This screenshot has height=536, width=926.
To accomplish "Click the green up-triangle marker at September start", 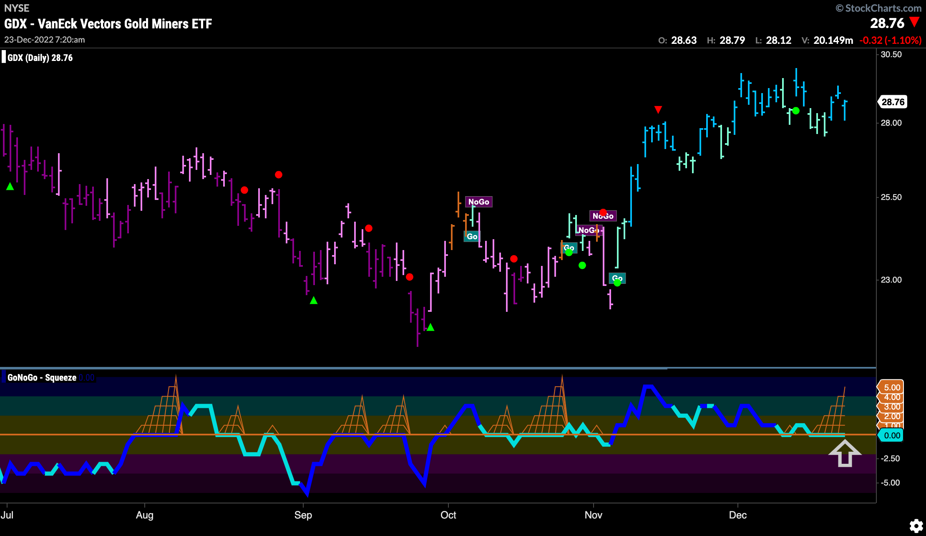I will 314,300.
